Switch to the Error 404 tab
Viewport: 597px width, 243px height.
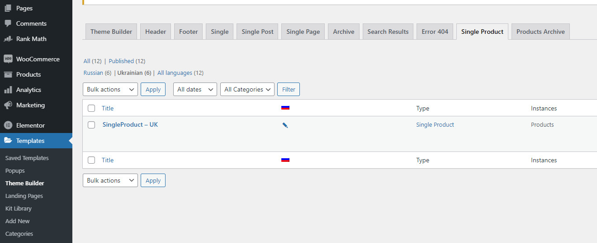coord(435,32)
